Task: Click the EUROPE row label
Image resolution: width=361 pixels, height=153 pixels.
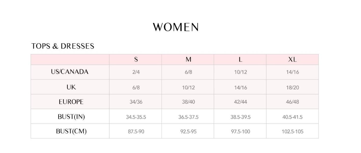Action: pyautogui.click(x=71, y=102)
